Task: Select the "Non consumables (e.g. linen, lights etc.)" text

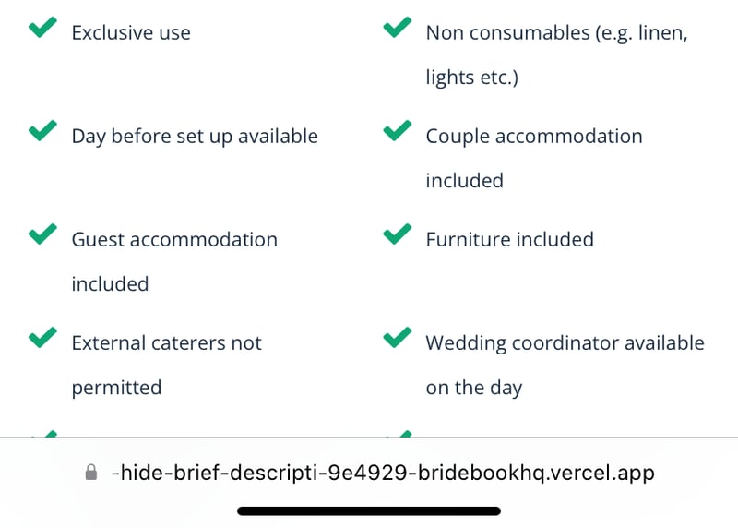Action: click(556, 55)
